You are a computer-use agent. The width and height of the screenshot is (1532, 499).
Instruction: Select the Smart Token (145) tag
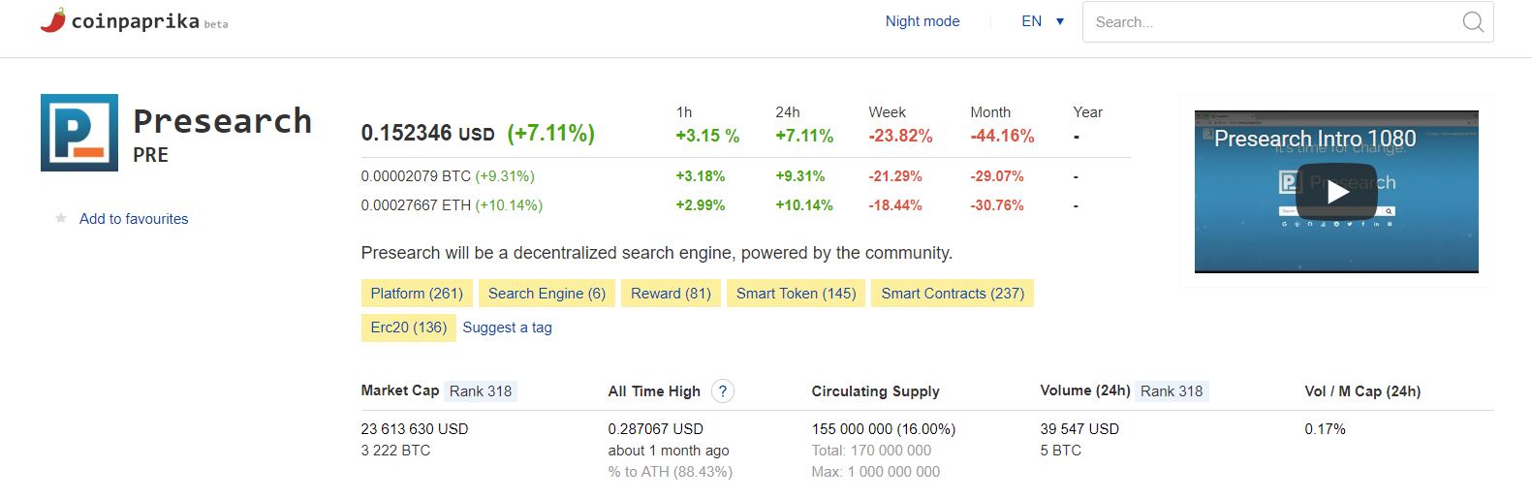pos(796,294)
